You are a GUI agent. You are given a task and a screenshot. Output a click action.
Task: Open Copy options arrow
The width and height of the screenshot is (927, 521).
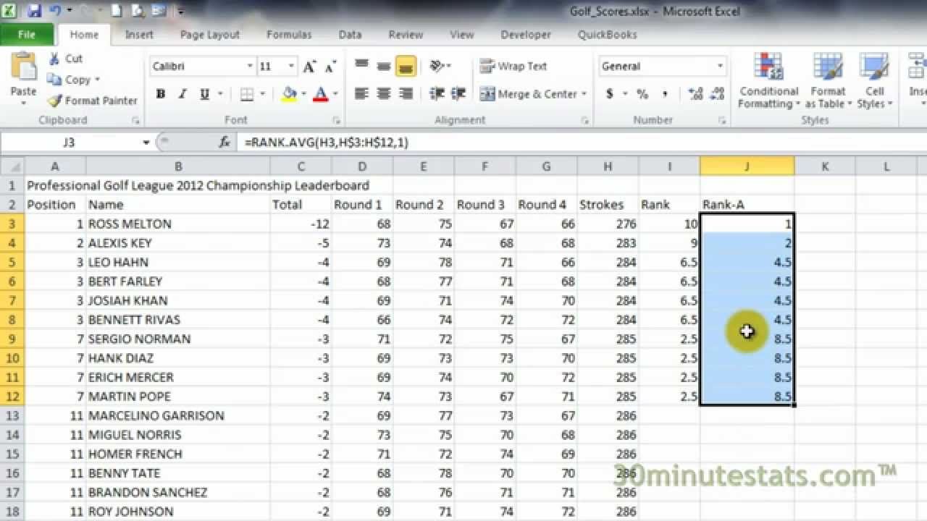pyautogui.click(x=97, y=80)
